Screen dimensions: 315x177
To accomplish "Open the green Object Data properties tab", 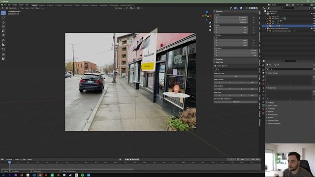I will click(263, 105).
